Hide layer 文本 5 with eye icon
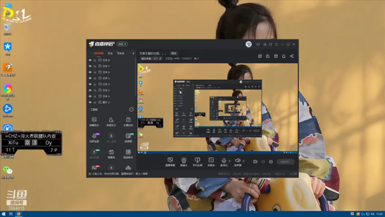This screenshot has width=385, height=217. 90,78
